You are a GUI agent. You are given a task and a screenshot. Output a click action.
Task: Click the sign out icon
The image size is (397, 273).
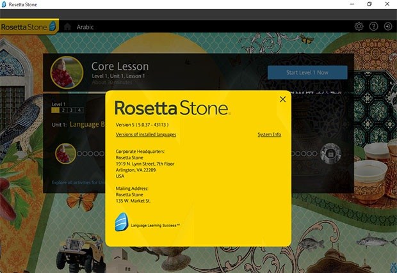388,26
